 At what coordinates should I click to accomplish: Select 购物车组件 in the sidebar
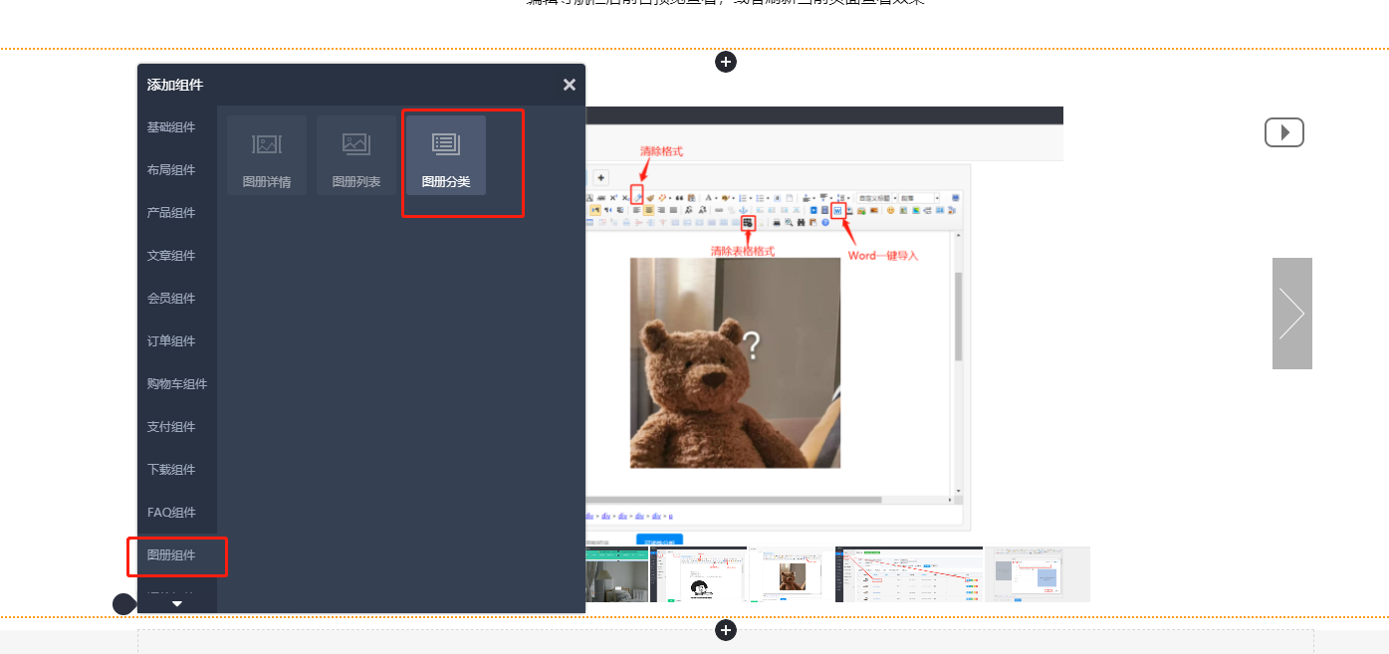[177, 384]
